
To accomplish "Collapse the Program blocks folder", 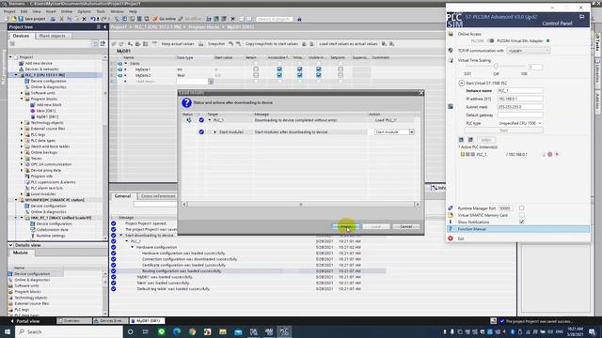I will tap(22, 99).
